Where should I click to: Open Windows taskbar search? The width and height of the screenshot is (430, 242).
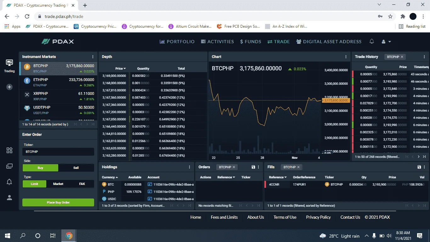[x=23, y=236]
